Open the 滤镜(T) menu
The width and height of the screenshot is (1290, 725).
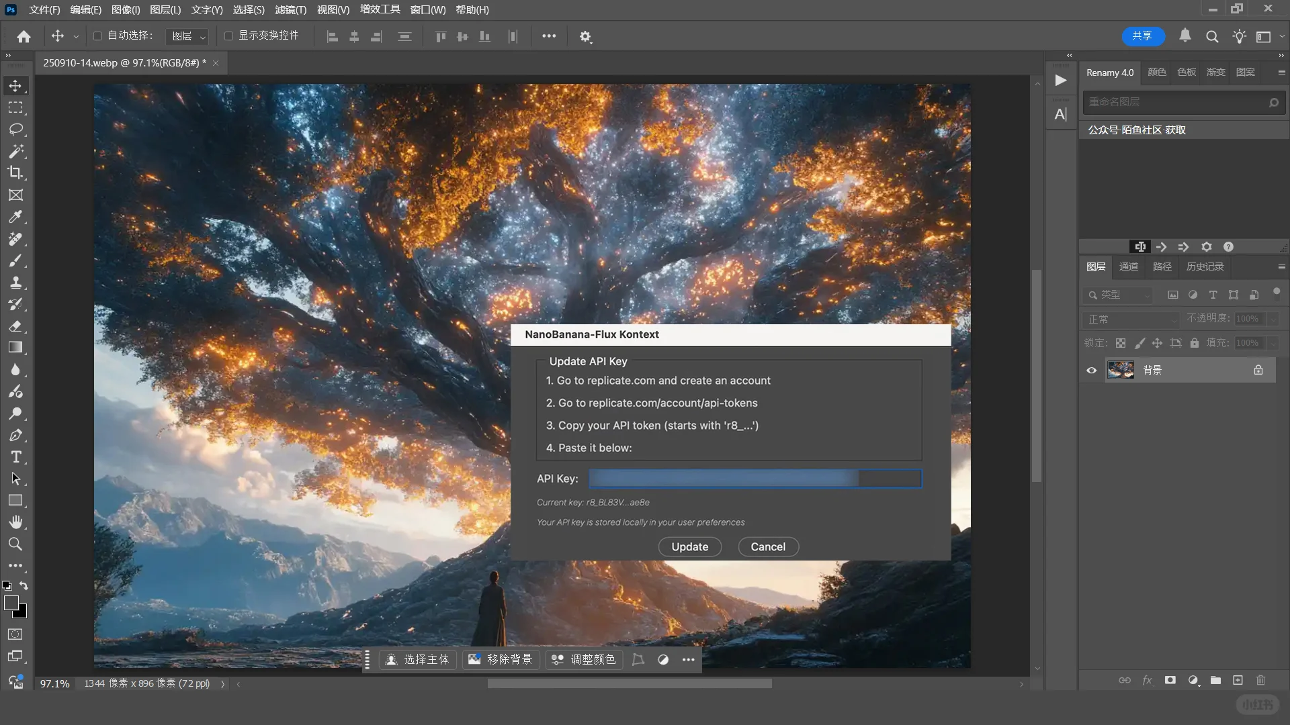coord(290,9)
